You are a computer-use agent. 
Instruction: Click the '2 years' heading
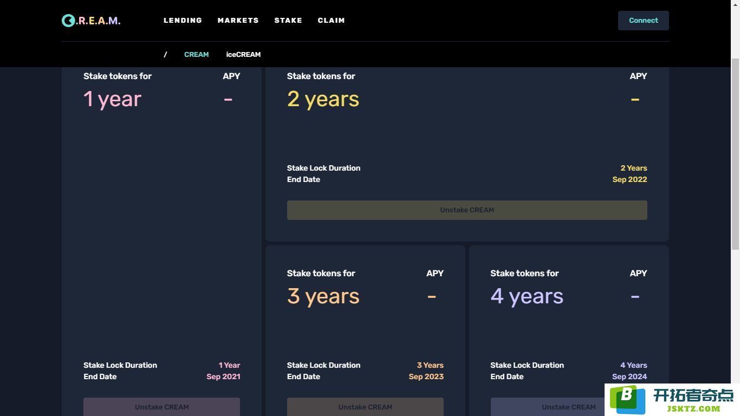[323, 100]
